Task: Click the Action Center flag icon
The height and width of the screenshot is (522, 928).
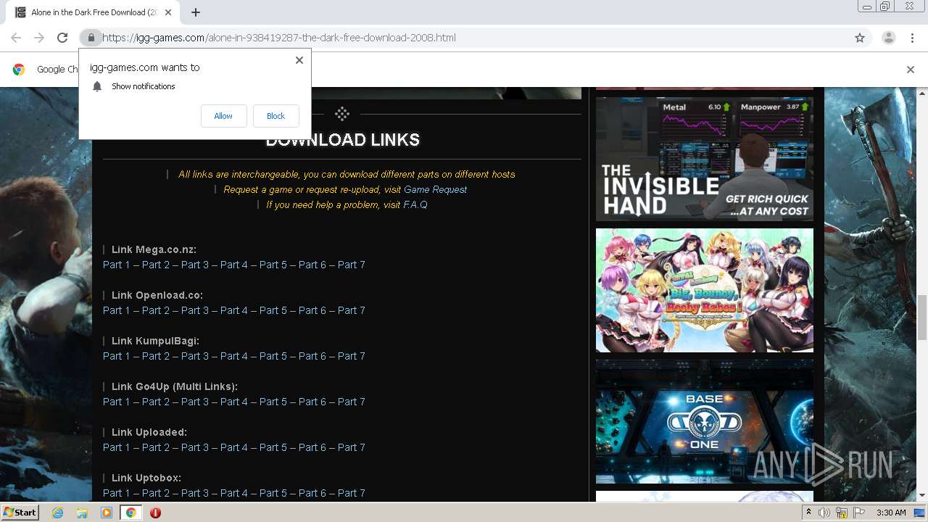Action: point(859,513)
